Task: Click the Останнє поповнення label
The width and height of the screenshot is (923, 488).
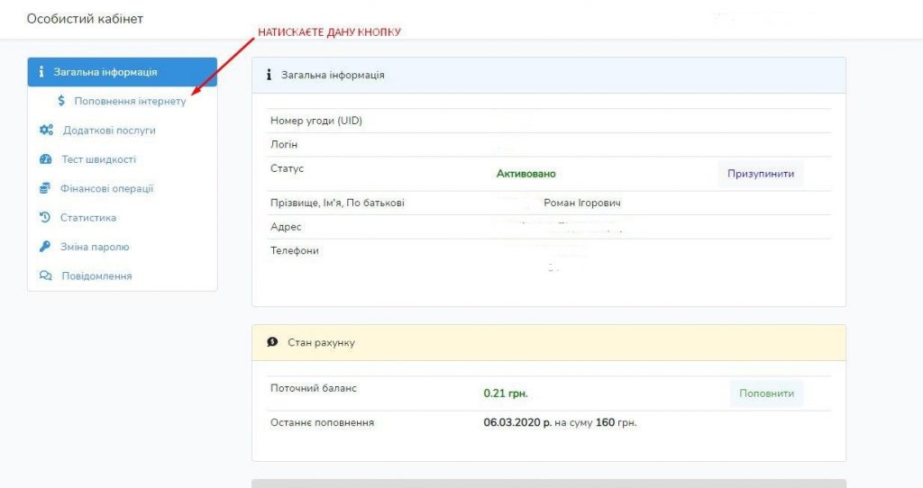Action: (322, 422)
